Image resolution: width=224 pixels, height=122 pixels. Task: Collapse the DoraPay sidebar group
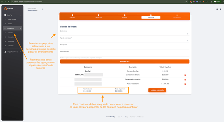tap(20, 15)
